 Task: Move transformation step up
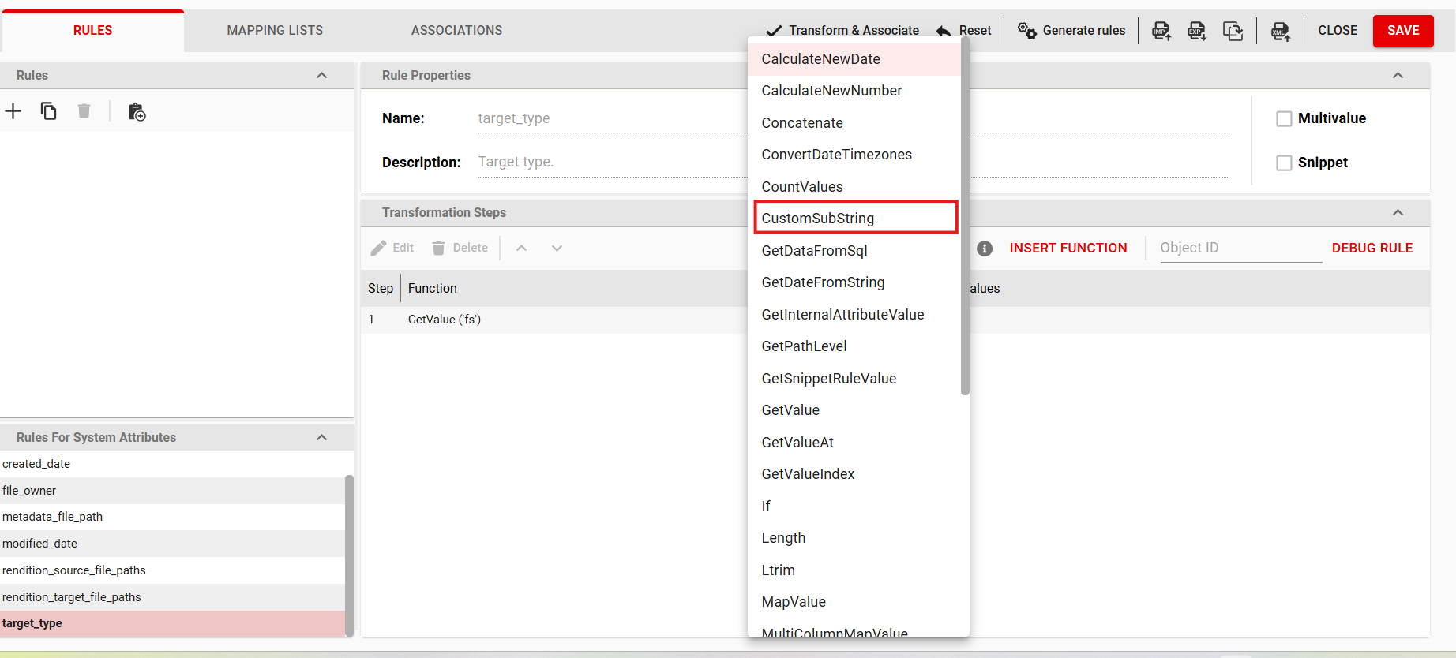coord(521,248)
